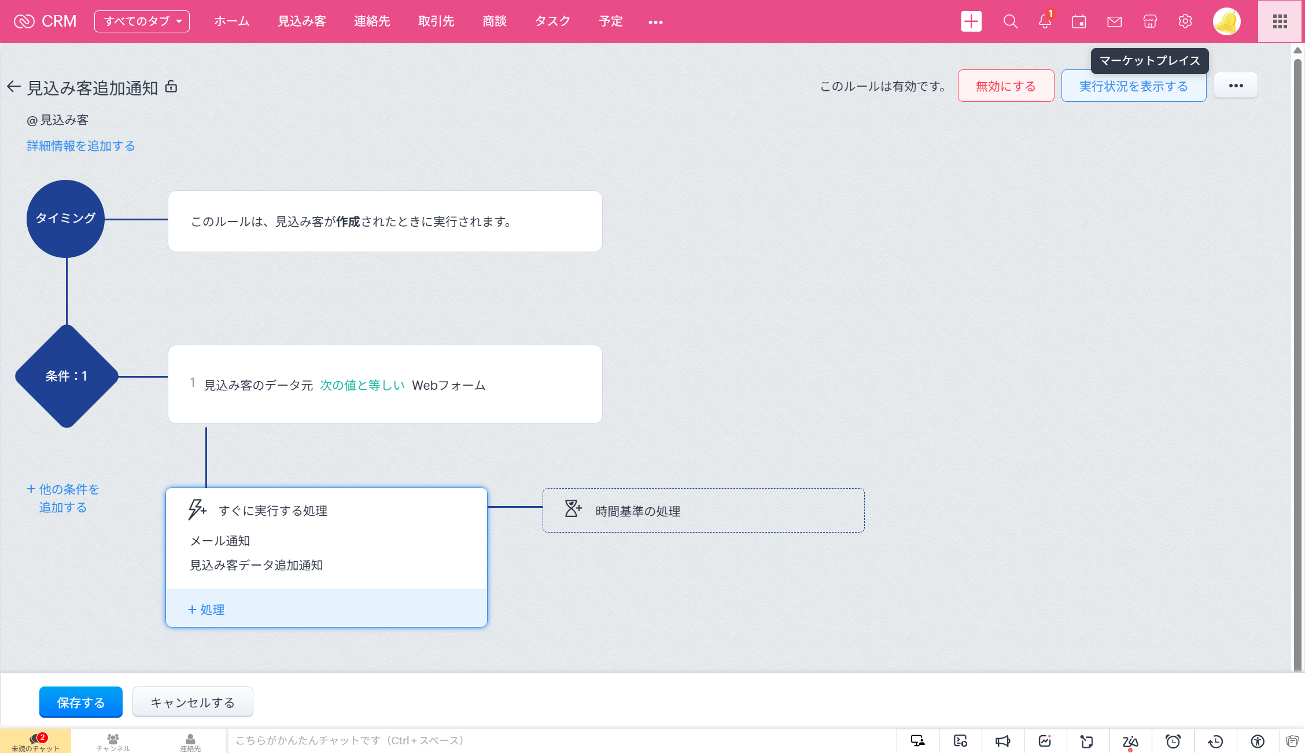Open the Marketplace store icon
Viewport: 1305px width, 753px height.
pyautogui.click(x=1150, y=21)
